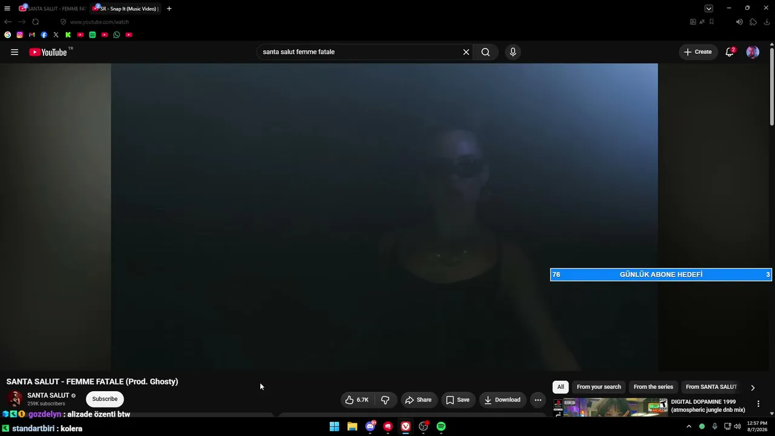Select the All filter chip
The width and height of the screenshot is (775, 436).
[561, 387]
